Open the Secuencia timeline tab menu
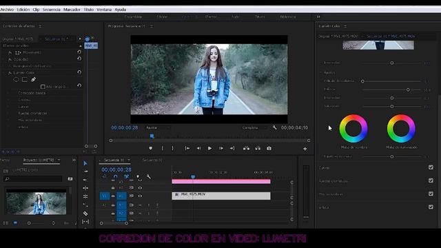Image resolution: width=441 pixels, height=248 pixels. [129, 160]
